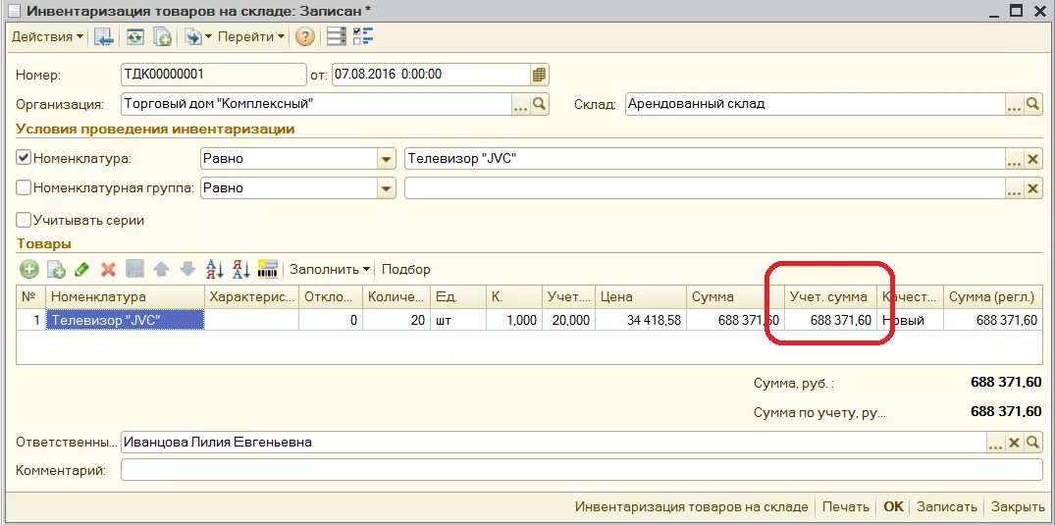Select the coefficient cell 1,000

pos(514,320)
